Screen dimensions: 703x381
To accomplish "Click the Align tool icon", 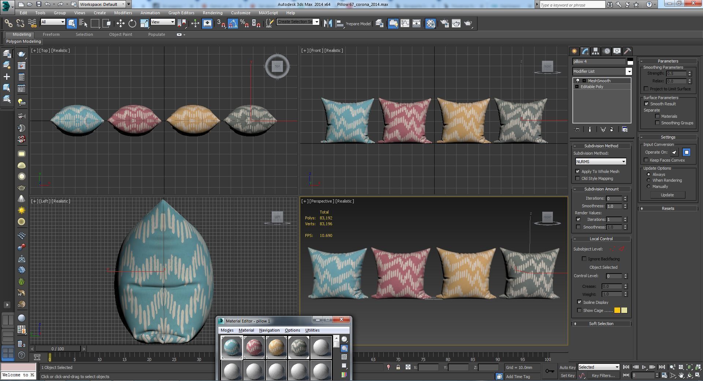I will pyautogui.click(x=340, y=23).
